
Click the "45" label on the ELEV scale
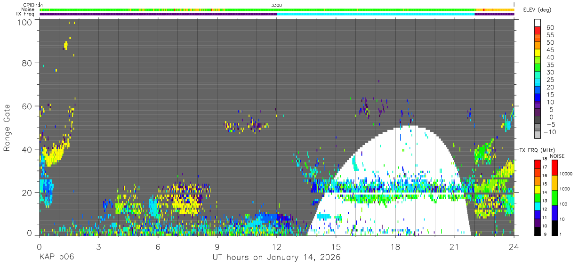(550, 50)
